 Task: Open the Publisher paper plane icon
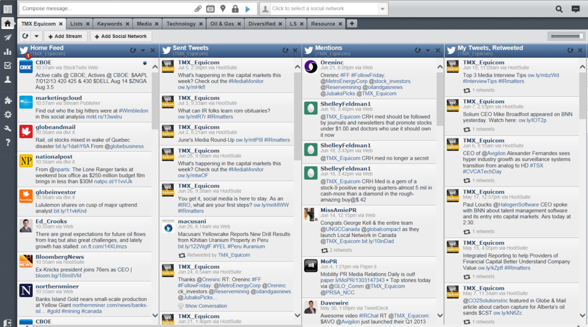pos(7,37)
